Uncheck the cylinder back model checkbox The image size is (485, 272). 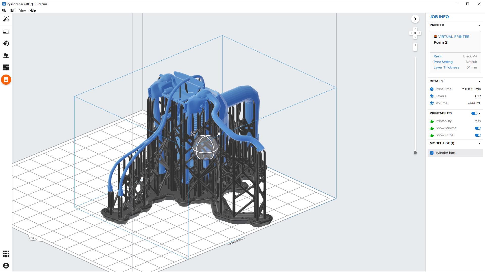click(x=432, y=153)
